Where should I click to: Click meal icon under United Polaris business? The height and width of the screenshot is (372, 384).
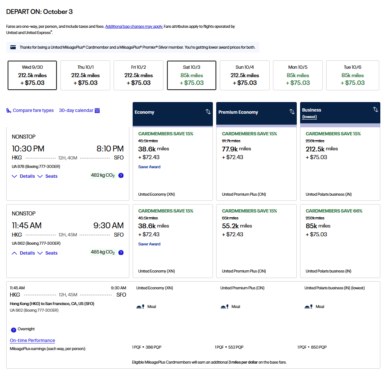308,307
